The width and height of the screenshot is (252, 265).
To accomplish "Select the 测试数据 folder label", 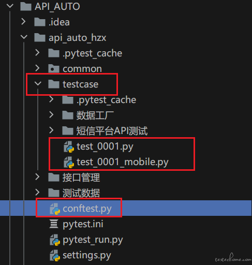I will coord(81,193).
